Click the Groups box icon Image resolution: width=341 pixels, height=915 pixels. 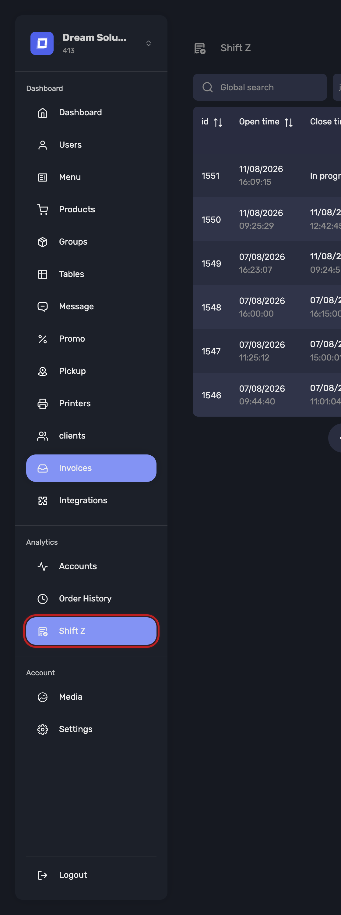click(43, 242)
